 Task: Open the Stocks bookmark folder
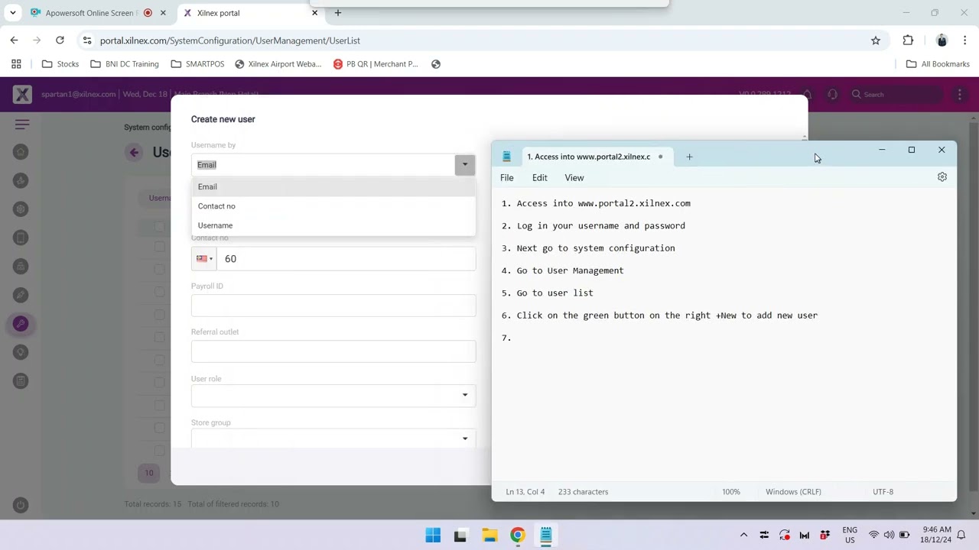tap(60, 64)
